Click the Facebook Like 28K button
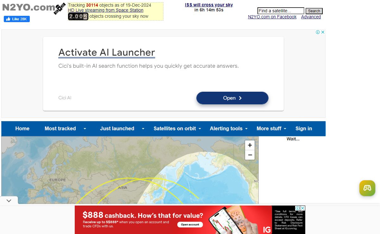 [x=17, y=19]
